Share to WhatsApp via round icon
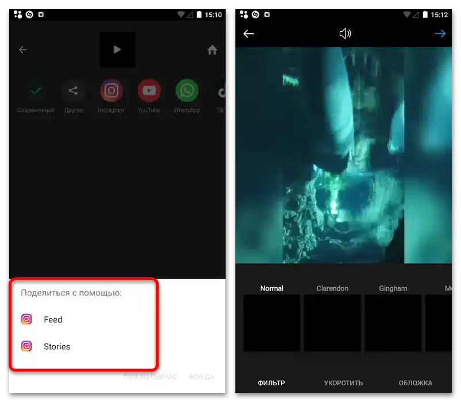This screenshot has width=461, height=402. pyautogui.click(x=187, y=90)
